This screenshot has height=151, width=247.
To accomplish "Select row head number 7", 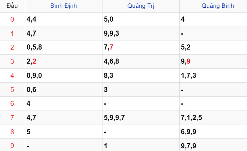I will pyautogui.click(x=12, y=118).
